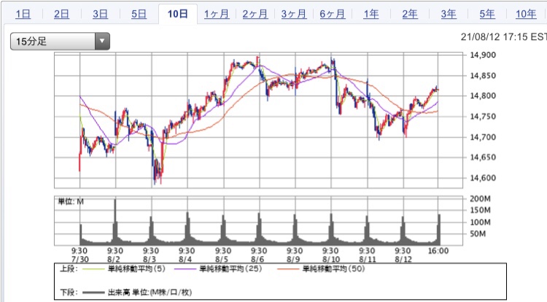The height and width of the screenshot is (302, 547).
Task: Click the 8/6 date axis label
Action: click(x=257, y=260)
